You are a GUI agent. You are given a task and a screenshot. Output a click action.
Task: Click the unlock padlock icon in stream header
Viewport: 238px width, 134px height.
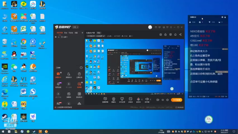coord(165,35)
